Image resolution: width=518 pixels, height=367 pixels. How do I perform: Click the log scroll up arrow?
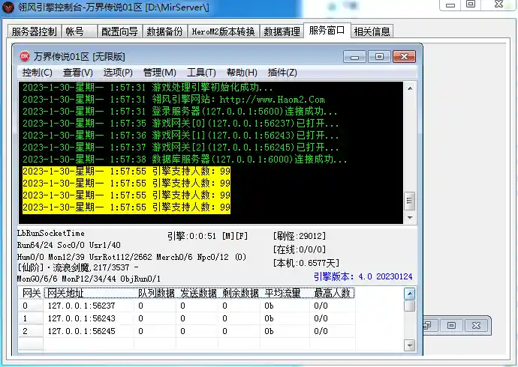point(410,88)
